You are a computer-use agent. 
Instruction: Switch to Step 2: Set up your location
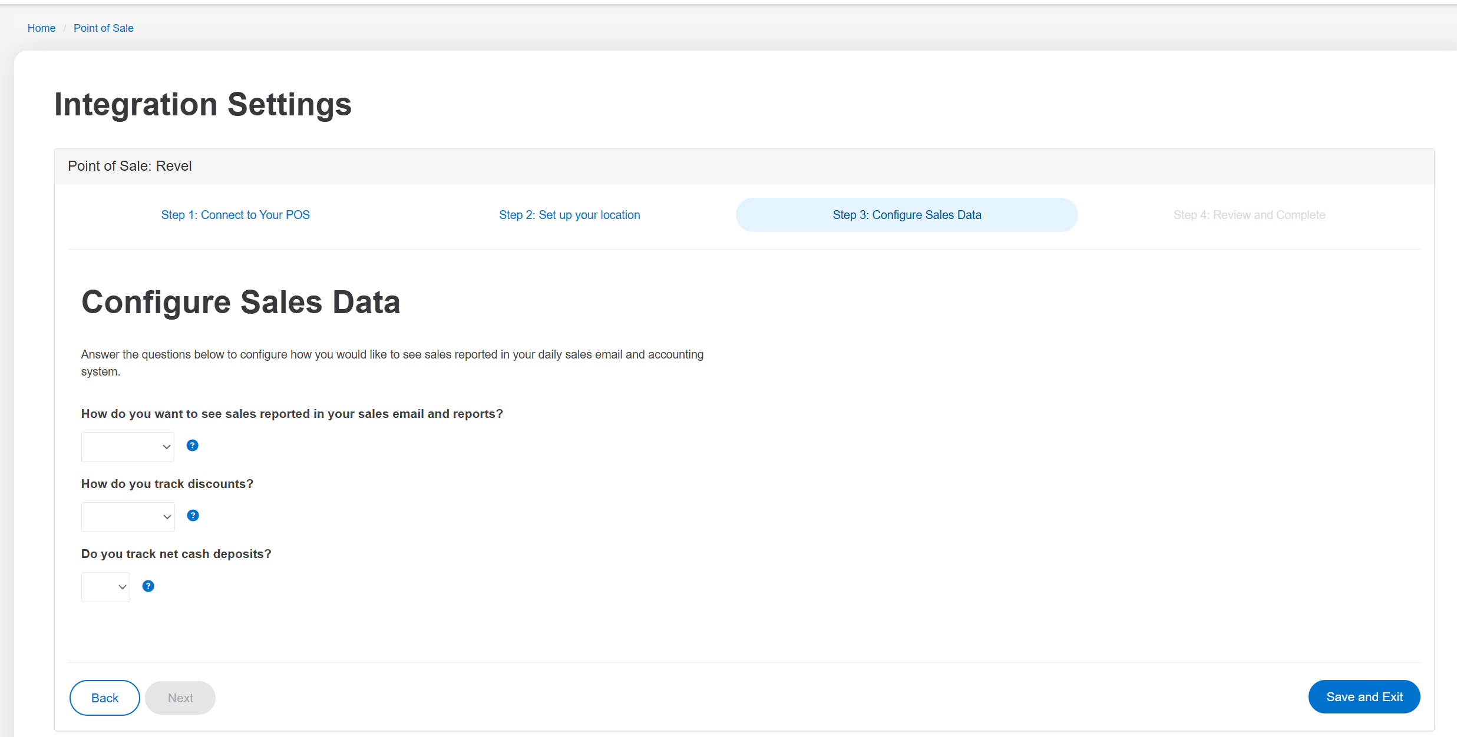(x=569, y=215)
